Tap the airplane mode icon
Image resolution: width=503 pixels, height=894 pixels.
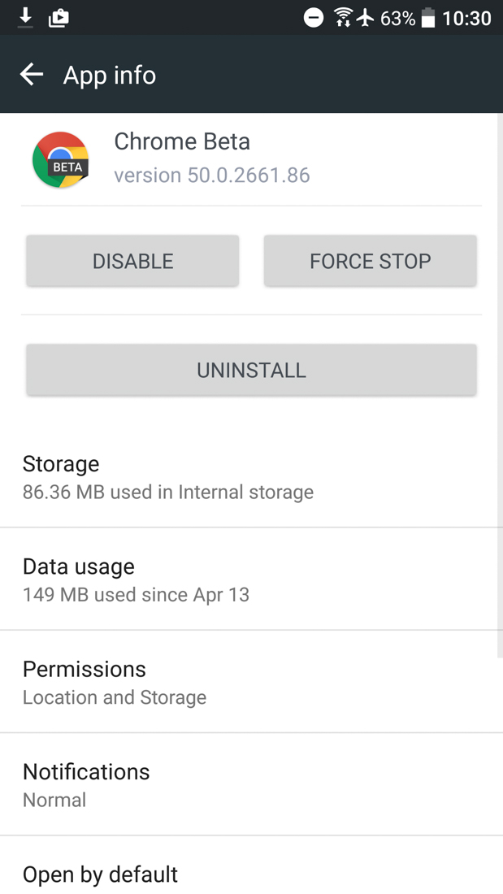(x=366, y=17)
